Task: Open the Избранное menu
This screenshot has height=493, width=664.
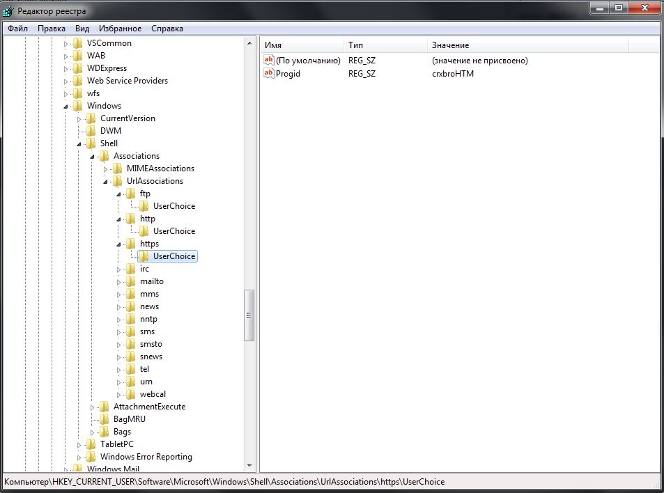Action: [x=121, y=29]
